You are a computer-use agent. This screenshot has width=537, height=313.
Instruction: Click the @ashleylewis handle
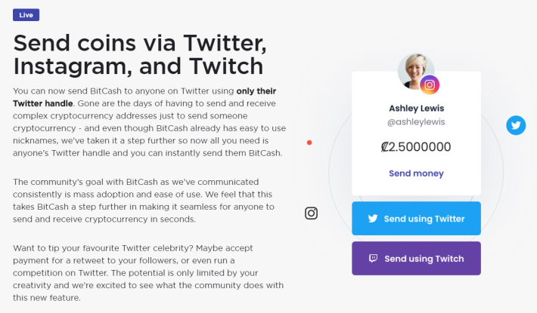pos(416,122)
